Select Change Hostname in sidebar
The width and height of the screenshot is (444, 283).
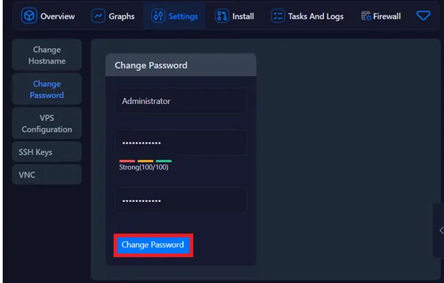tap(47, 55)
